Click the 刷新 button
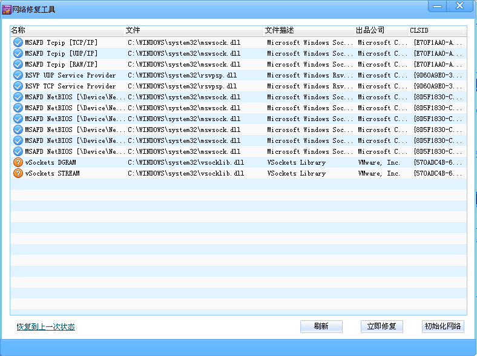This screenshot has height=356, width=477. [321, 326]
